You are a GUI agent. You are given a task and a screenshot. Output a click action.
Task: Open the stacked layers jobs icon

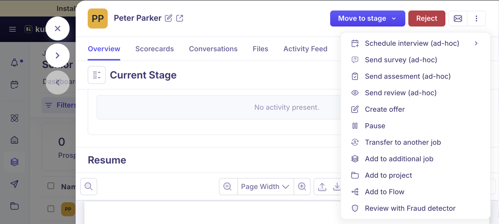point(15,162)
